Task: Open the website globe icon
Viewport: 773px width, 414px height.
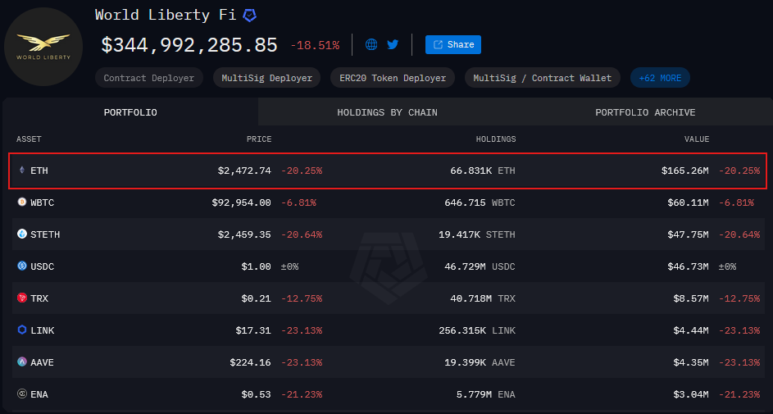Action: (x=371, y=45)
